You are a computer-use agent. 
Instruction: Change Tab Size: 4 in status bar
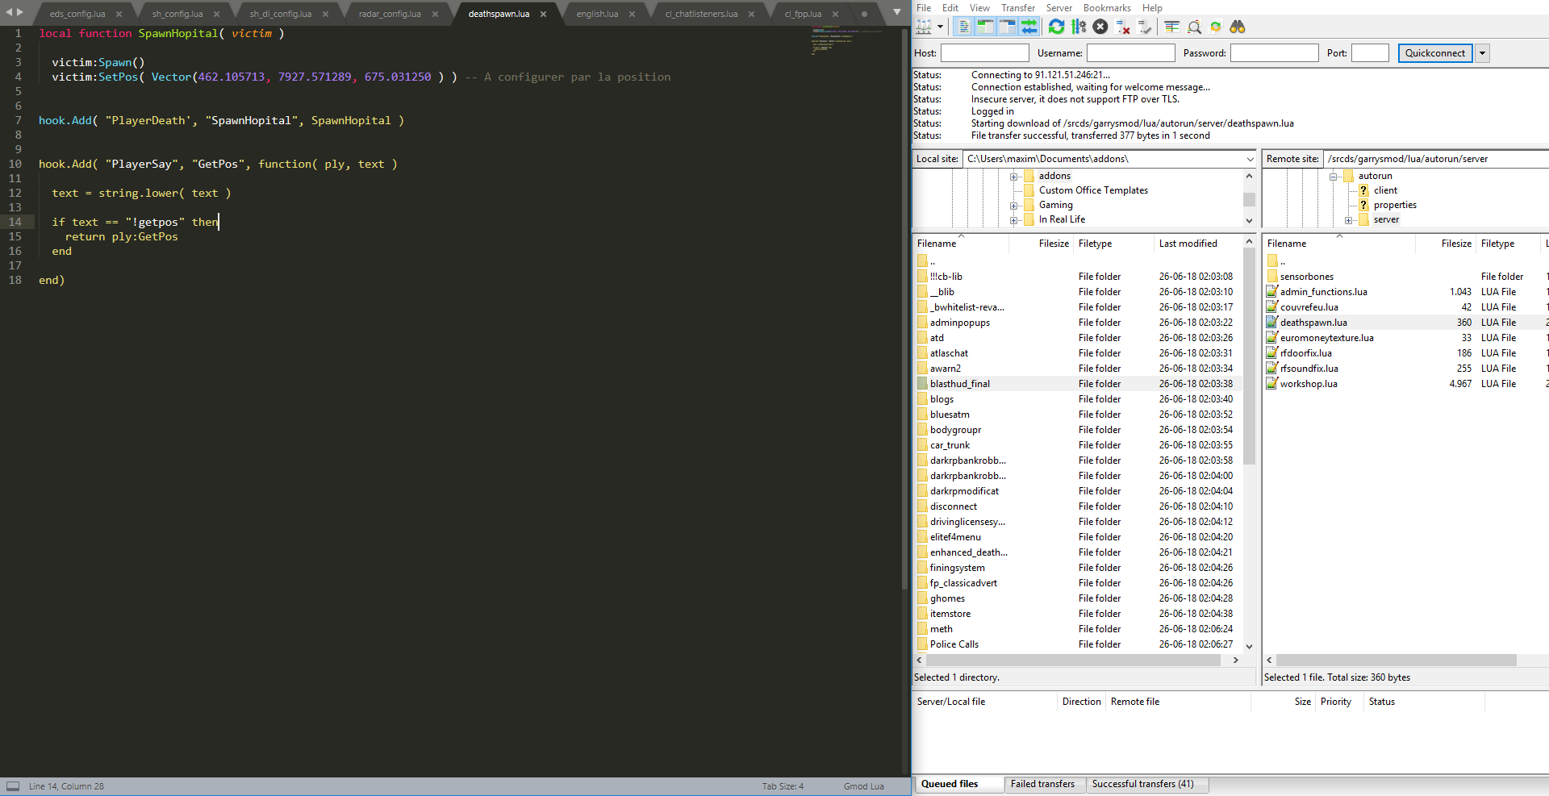[x=783, y=786]
